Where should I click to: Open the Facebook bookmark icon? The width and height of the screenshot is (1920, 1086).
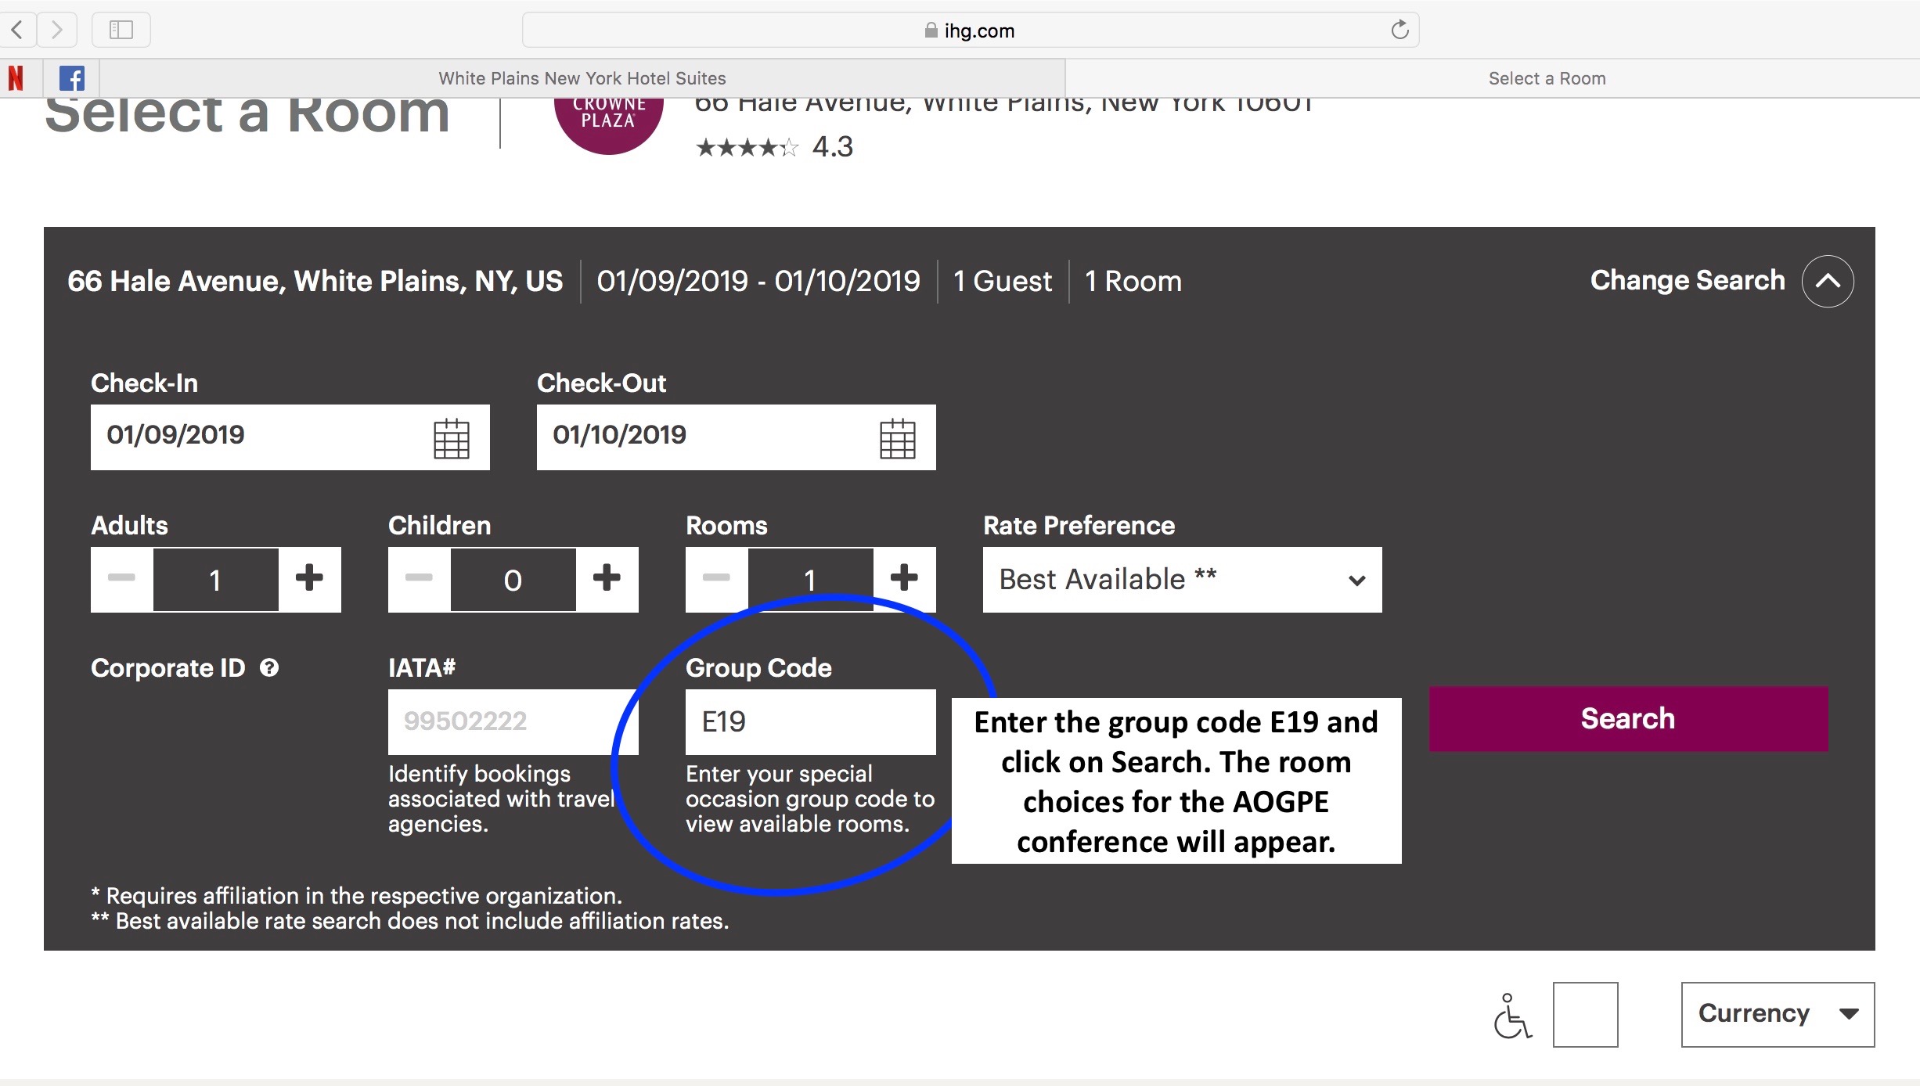click(72, 77)
